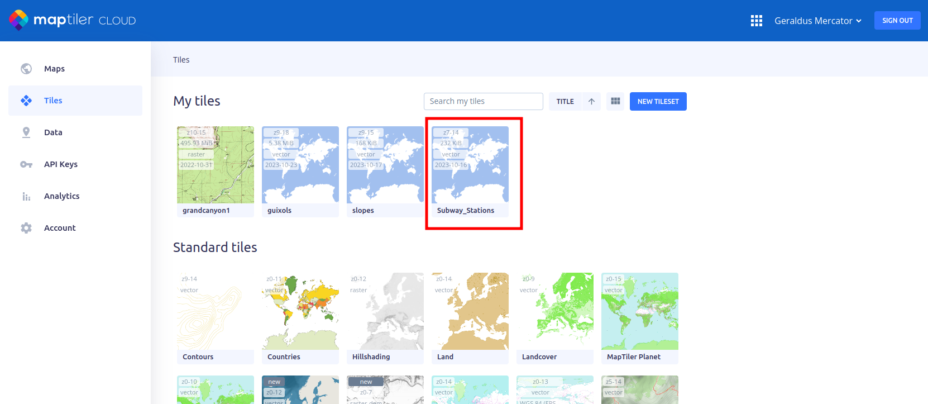Viewport: 928px width, 404px height.
Task: Open the grandcanyon1 raster tileset
Action: click(216, 171)
